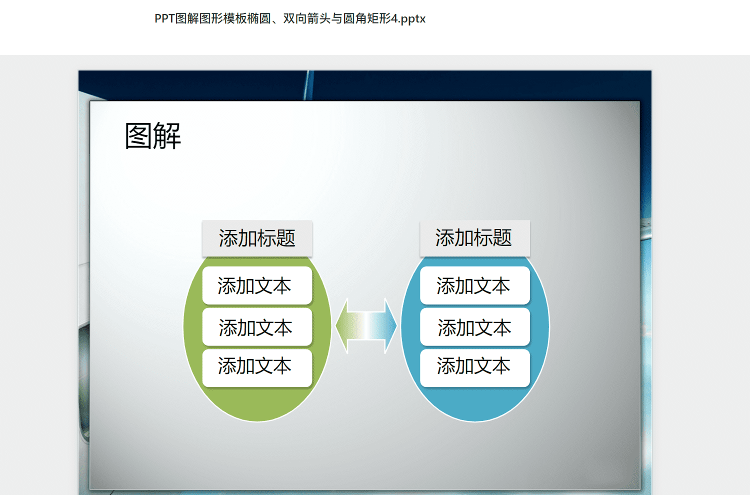Select the first 添加文本 box in the blue ellipse
This screenshot has width=750, height=495.
pos(474,285)
